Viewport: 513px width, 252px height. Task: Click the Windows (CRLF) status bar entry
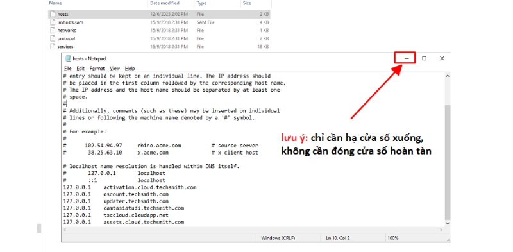coord(278,238)
